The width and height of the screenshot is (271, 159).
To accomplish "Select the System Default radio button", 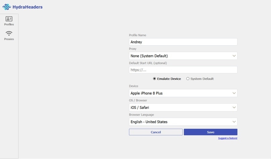I will tap(188, 79).
